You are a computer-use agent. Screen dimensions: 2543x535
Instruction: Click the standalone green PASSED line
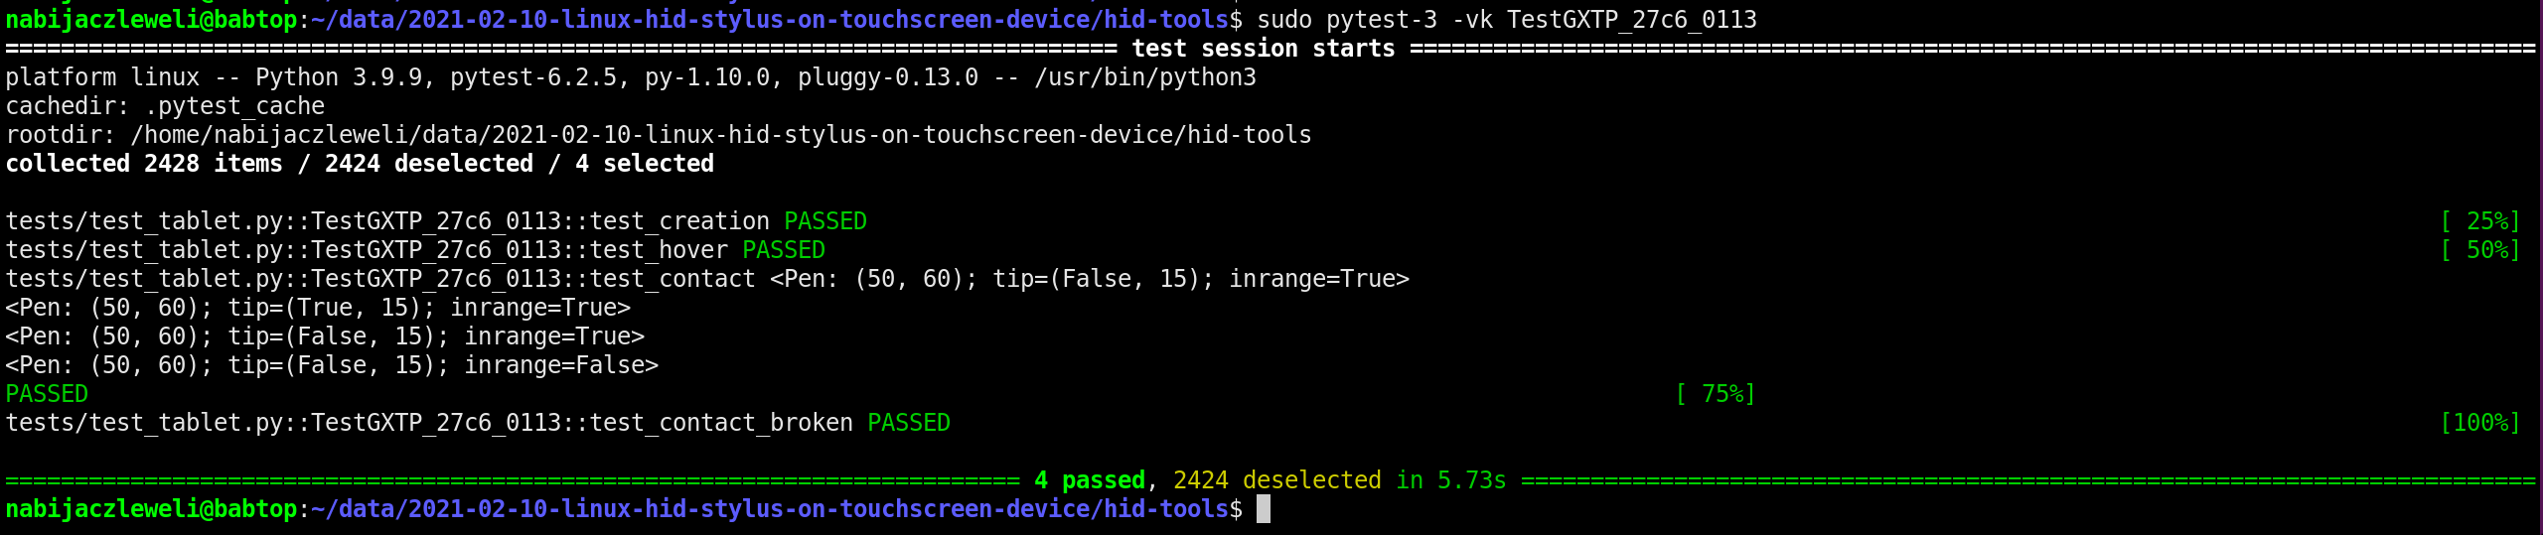(x=47, y=394)
